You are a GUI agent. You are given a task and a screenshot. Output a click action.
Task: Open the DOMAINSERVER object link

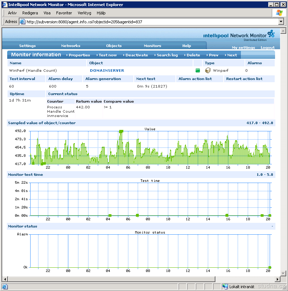coord(107,71)
